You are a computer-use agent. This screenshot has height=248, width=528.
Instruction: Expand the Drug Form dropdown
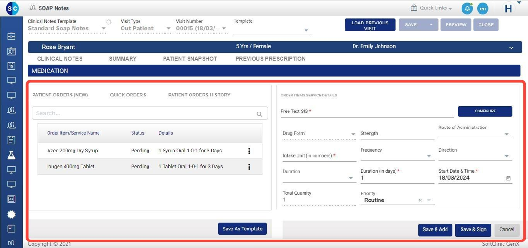(353, 135)
